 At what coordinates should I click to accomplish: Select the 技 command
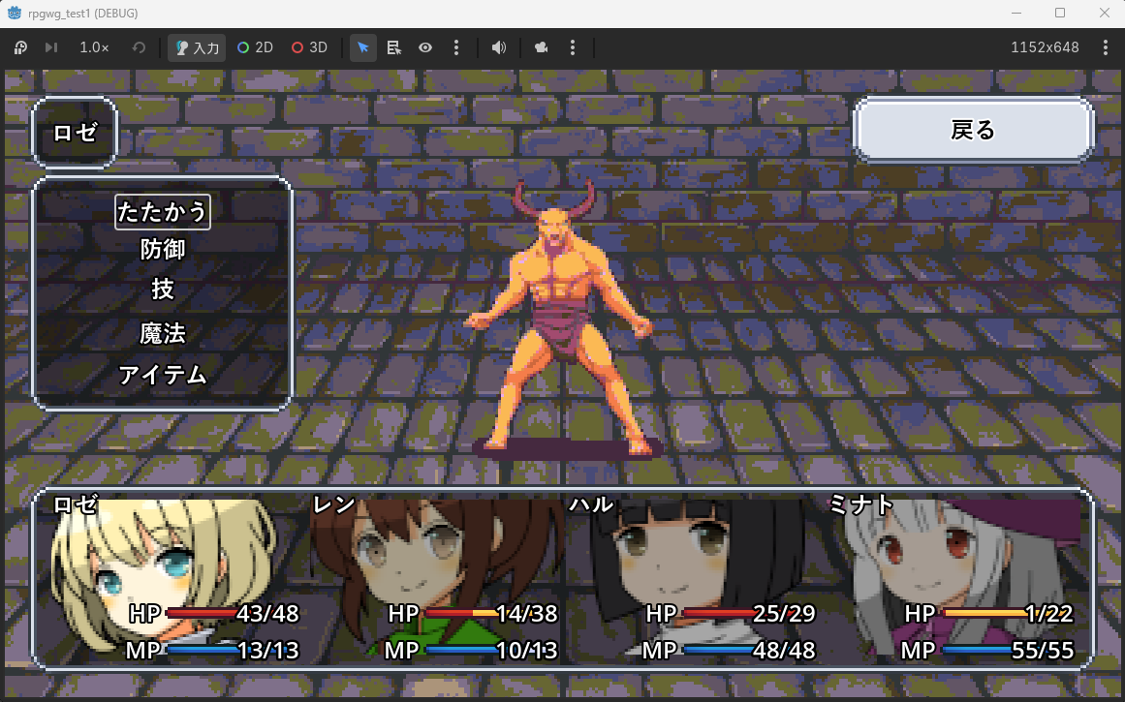[x=163, y=289]
